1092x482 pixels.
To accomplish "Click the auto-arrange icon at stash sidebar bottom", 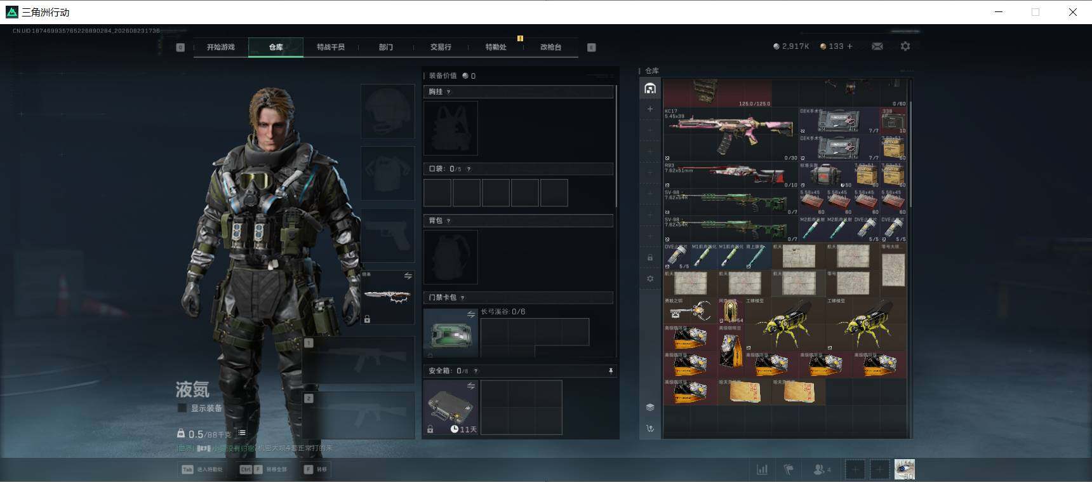I will point(650,429).
